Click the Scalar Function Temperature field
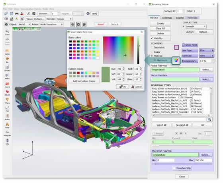 tap(175, 69)
